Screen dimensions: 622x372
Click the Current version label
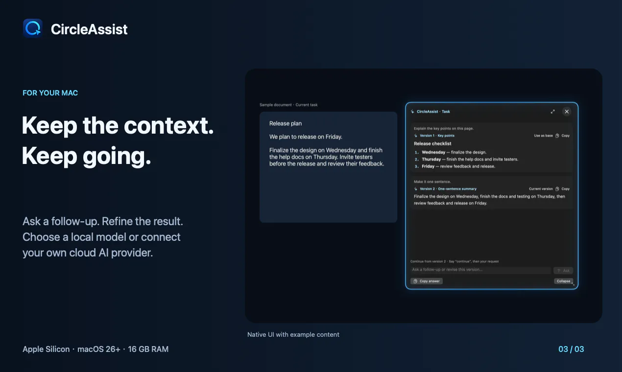(541, 189)
